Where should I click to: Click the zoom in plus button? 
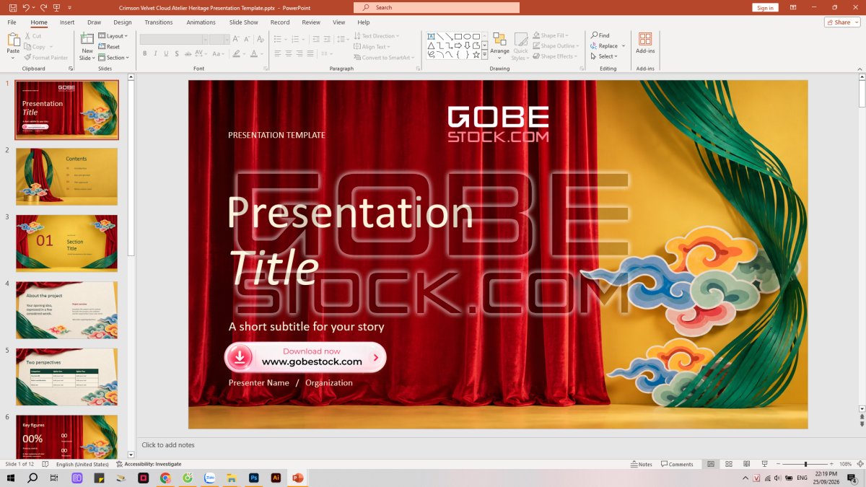(x=833, y=464)
